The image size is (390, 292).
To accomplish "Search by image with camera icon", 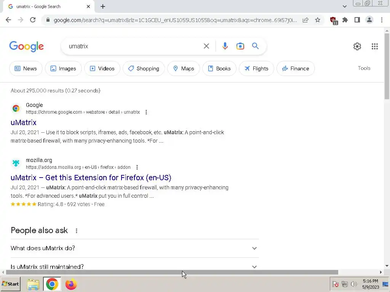I will [x=240, y=46].
